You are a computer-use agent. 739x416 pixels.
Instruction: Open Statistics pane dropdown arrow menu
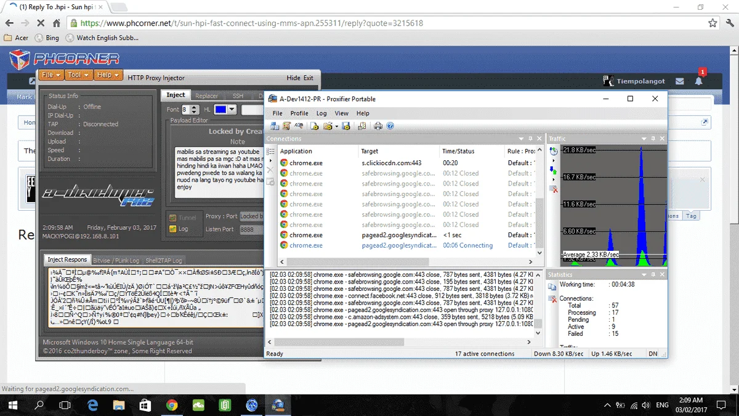(645, 274)
